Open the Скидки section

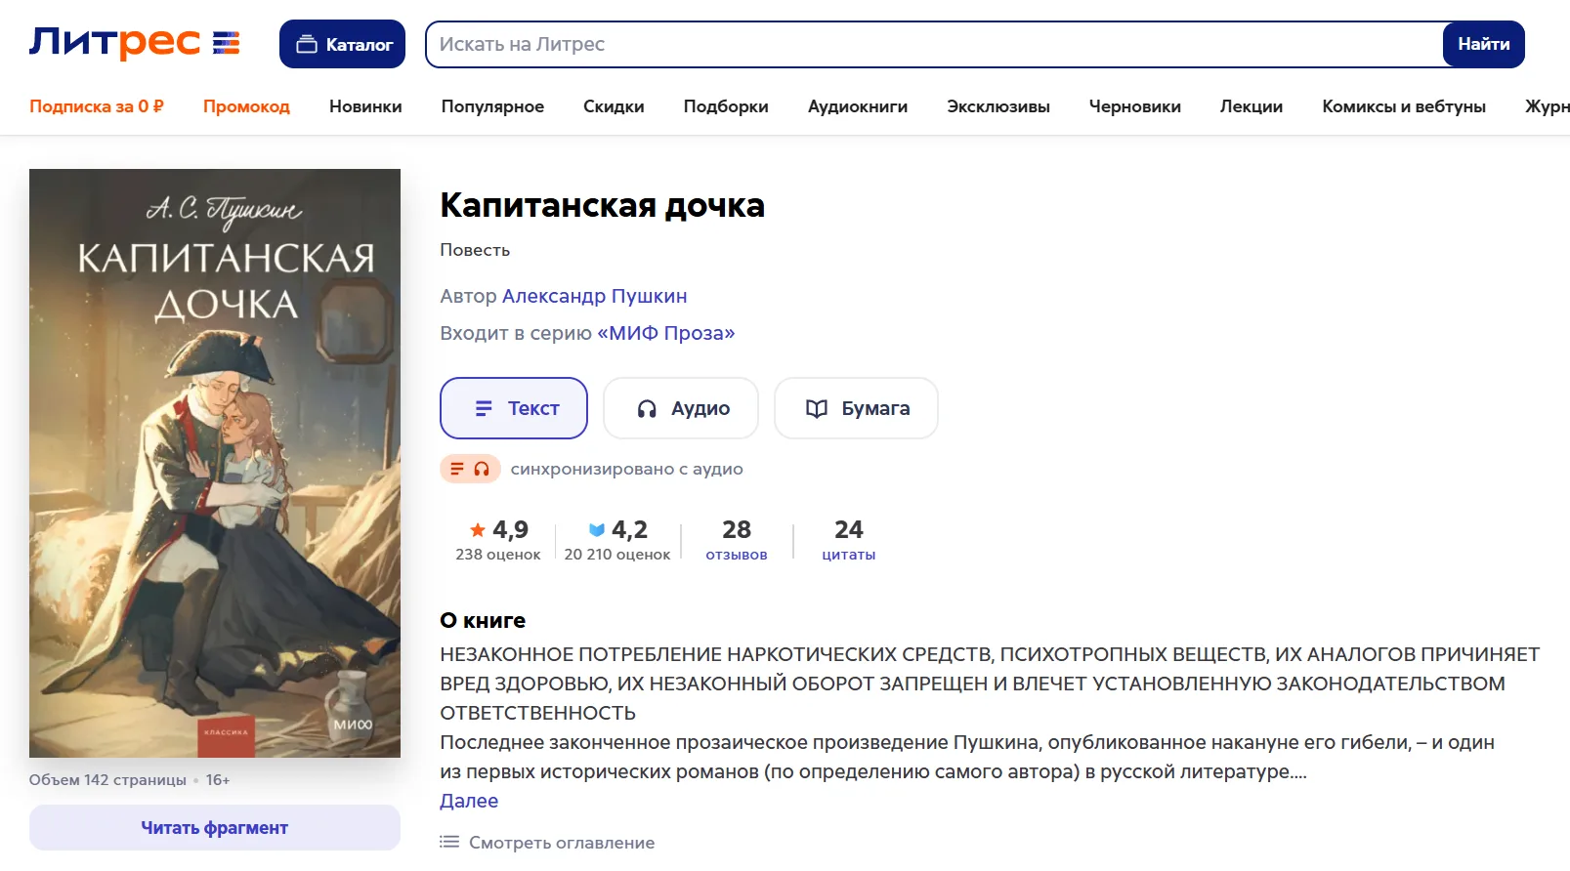click(x=614, y=106)
